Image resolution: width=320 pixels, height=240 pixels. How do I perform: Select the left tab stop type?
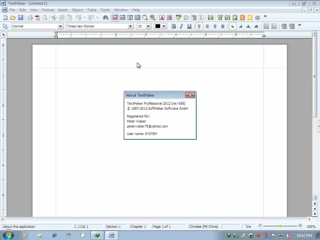pos(232,26)
